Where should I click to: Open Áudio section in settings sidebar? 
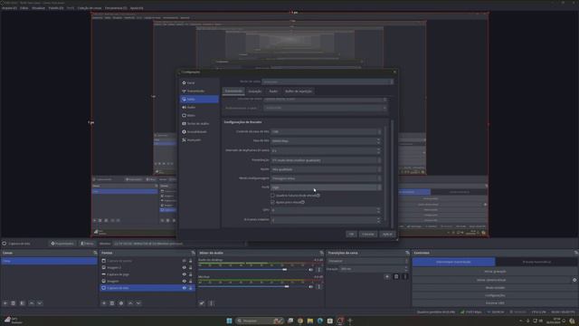199,107
